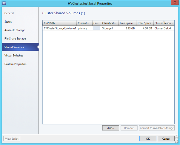The height and width of the screenshot is (145, 180).
Task: Click the View Script button
Action: (12, 139)
